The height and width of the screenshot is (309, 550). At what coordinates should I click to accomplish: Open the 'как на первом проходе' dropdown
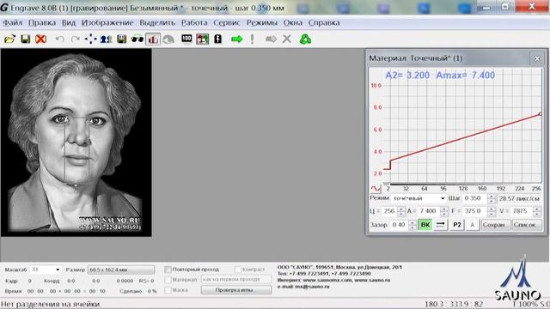(236, 279)
